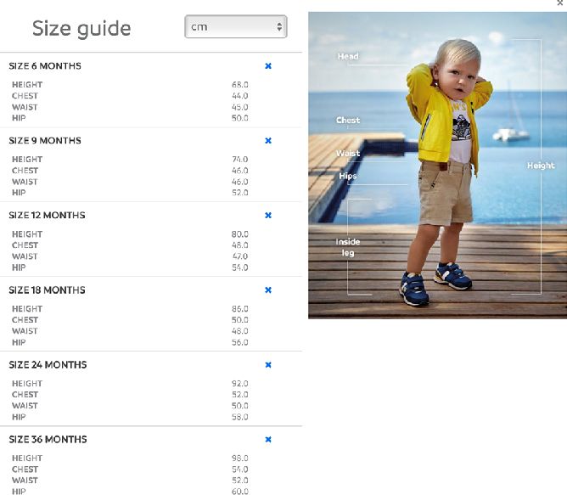This screenshot has height=495, width=567.
Task: Click the Height label on the photo
Action: click(541, 166)
